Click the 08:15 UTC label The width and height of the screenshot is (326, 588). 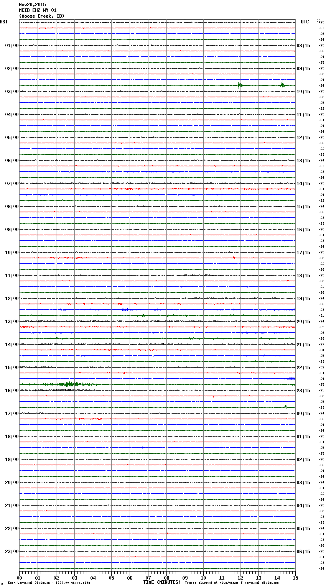coord(303,46)
